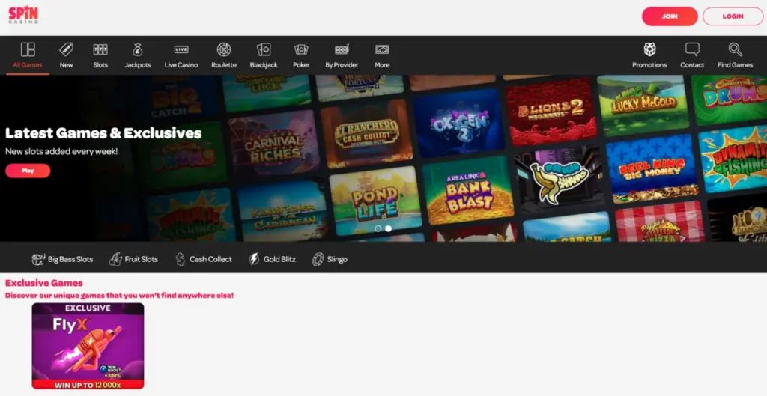Open the All Games icon
Image resolution: width=767 pixels, height=396 pixels.
click(28, 49)
